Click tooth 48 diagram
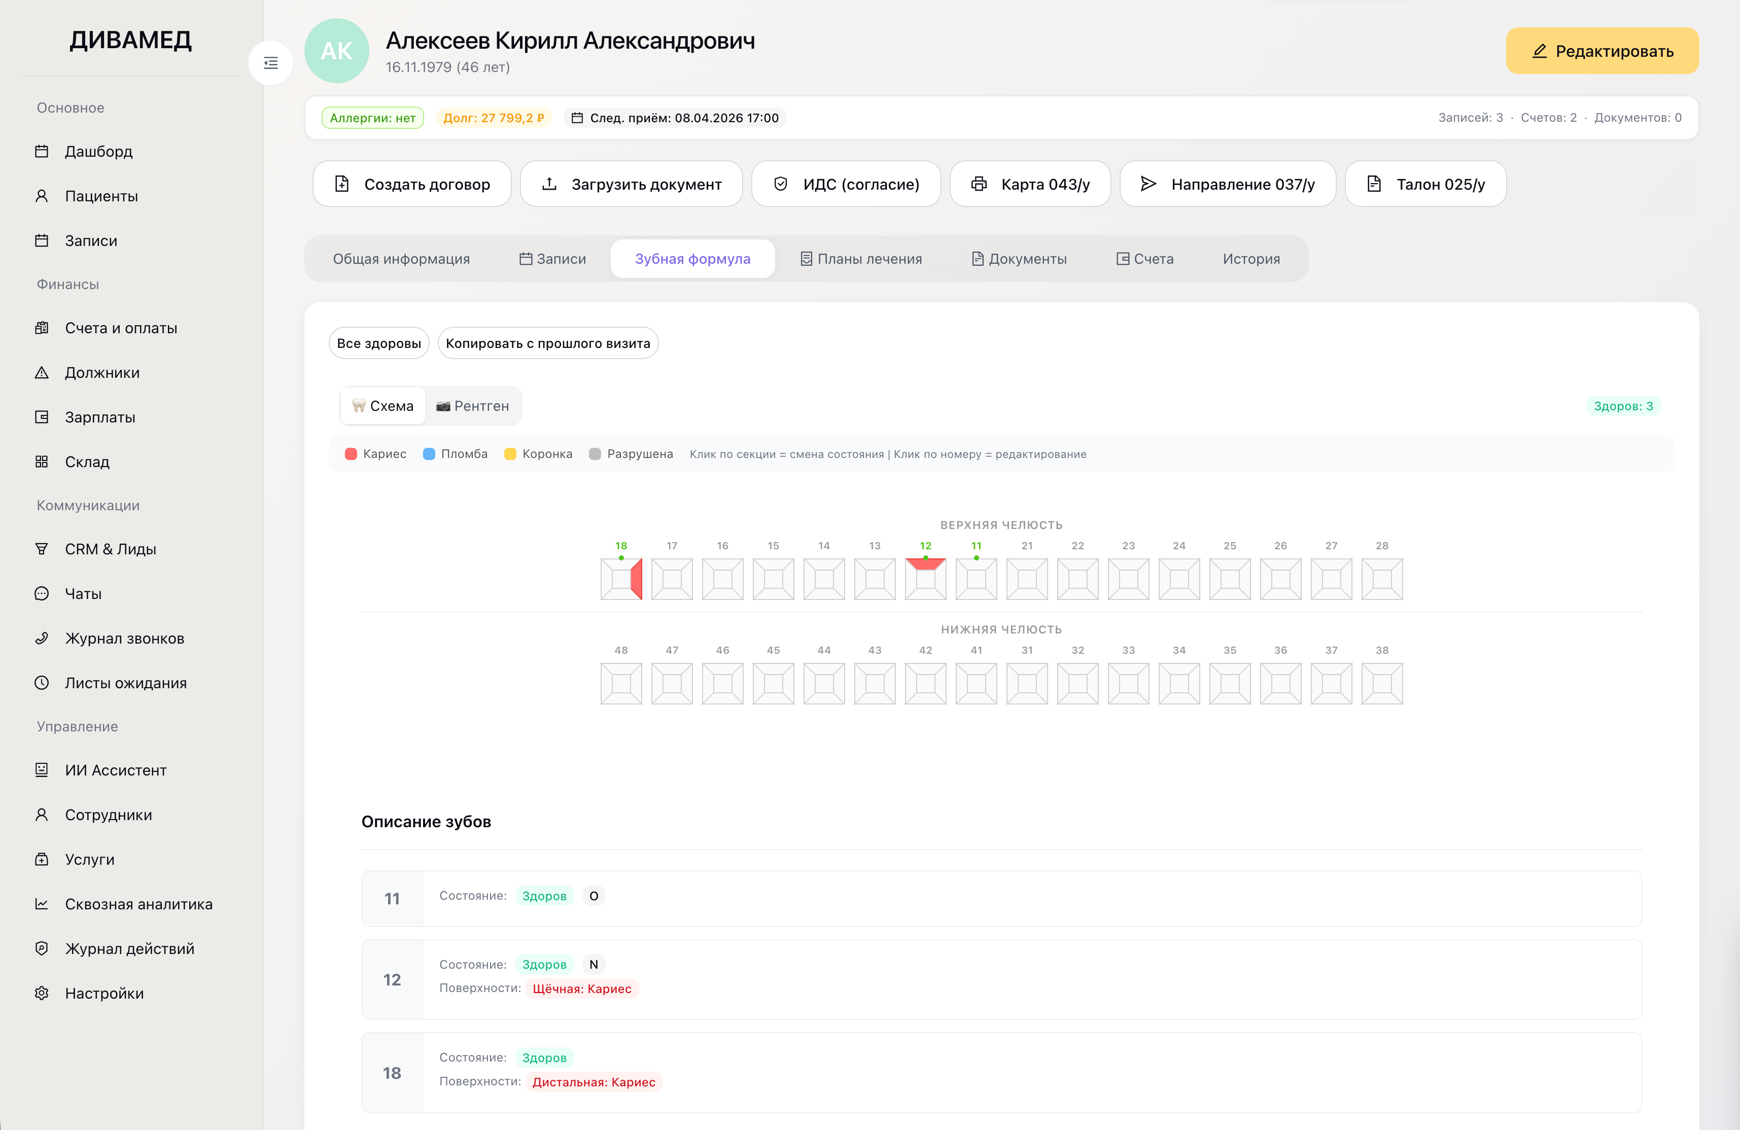 click(621, 684)
